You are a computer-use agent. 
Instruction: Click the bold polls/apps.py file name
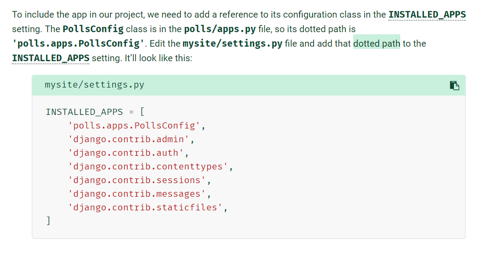(219, 29)
